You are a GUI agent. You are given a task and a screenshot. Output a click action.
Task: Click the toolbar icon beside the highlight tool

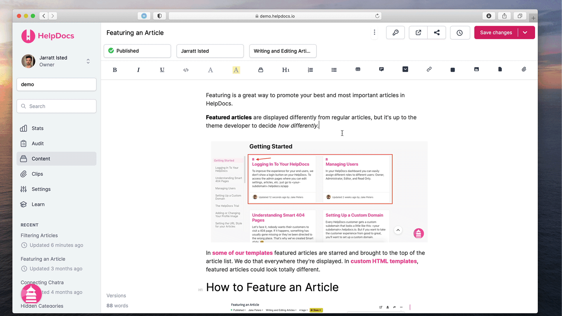[261, 70]
